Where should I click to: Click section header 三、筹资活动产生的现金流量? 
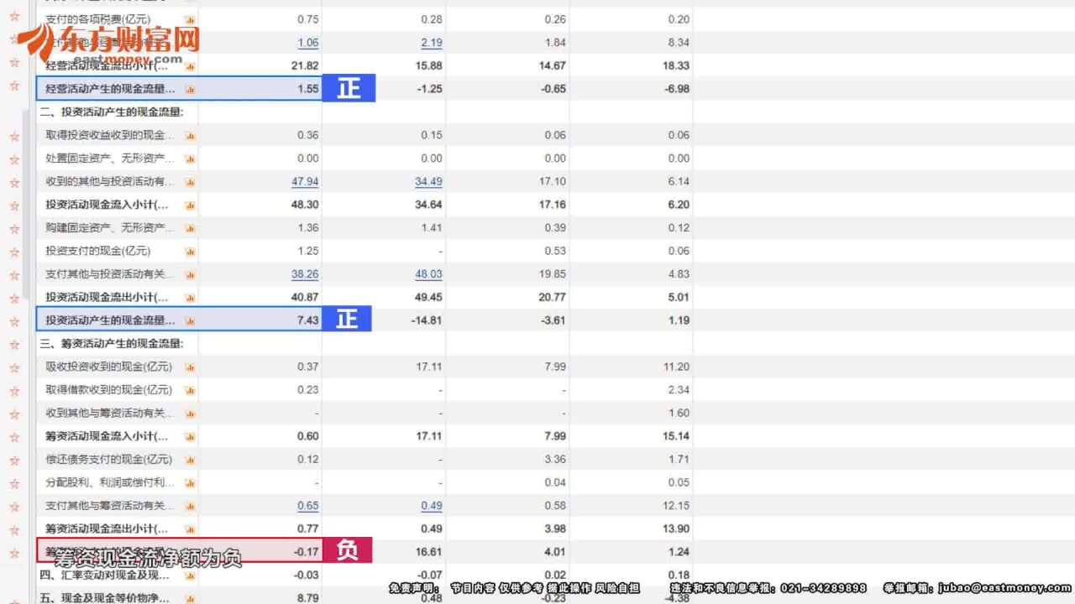pyautogui.click(x=112, y=344)
